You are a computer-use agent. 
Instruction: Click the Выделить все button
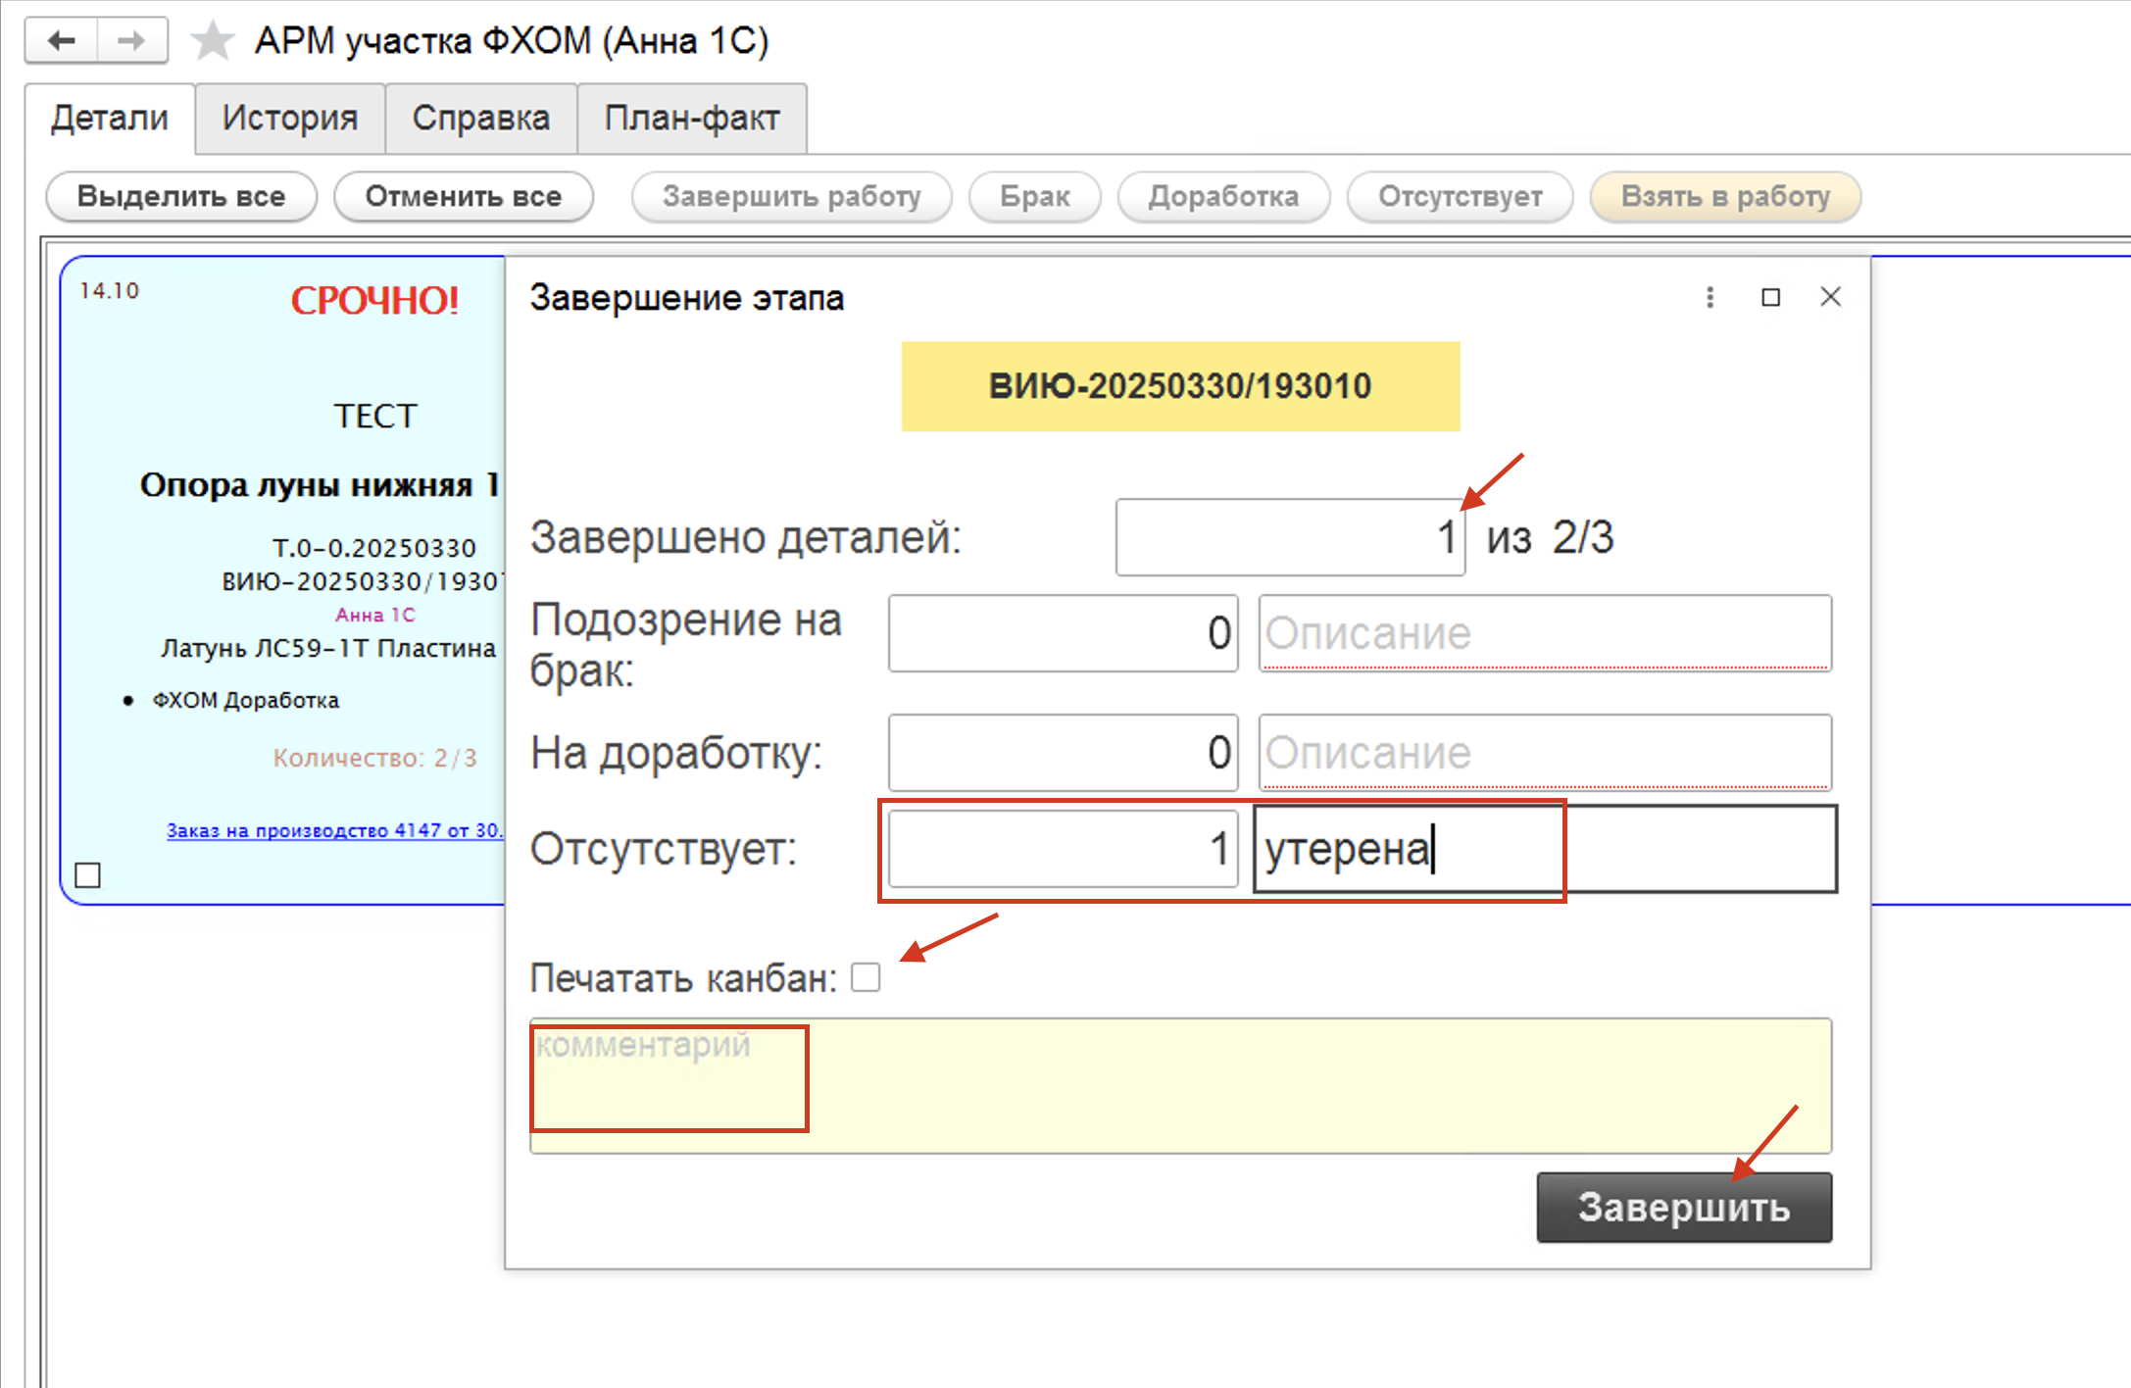[181, 196]
